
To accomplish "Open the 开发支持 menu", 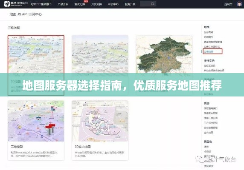I will click(x=96, y=4).
